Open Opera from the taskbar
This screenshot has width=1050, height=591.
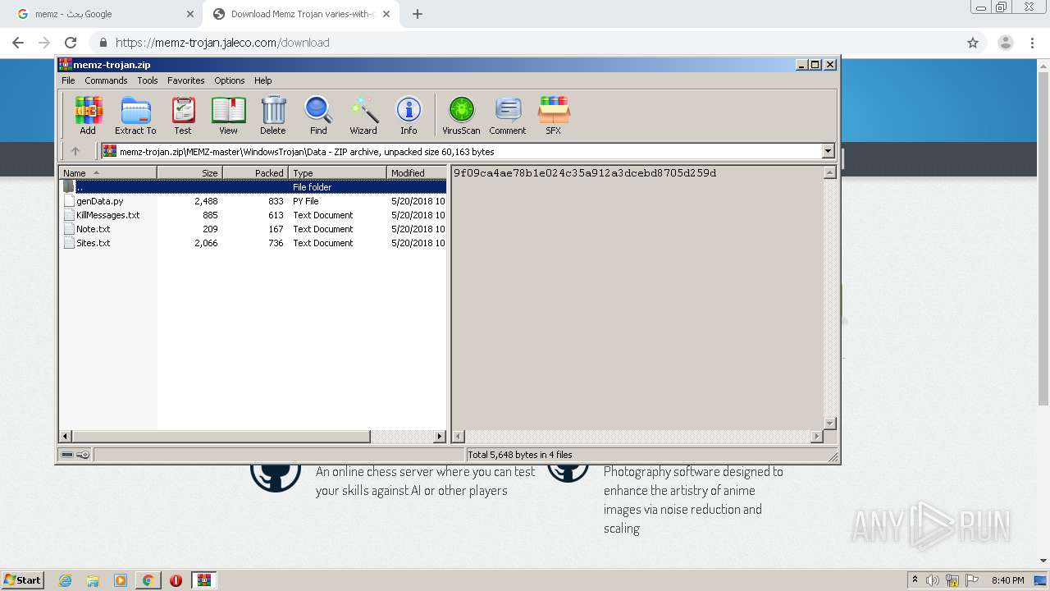pos(176,580)
